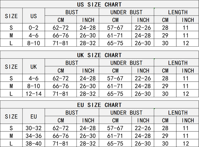Click the BUST header in US chart

72,12
